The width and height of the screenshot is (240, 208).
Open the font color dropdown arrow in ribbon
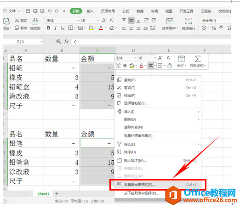point(105,28)
